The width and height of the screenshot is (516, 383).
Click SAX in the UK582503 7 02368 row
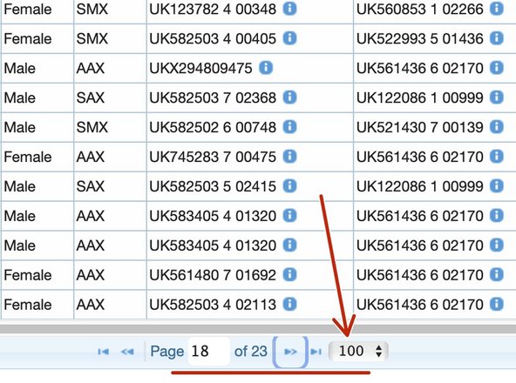point(91,97)
